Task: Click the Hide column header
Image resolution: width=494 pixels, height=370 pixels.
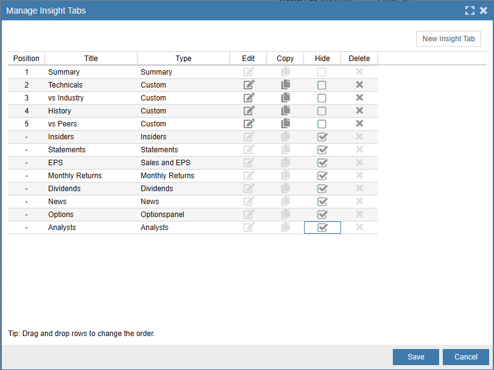Action: coord(323,59)
